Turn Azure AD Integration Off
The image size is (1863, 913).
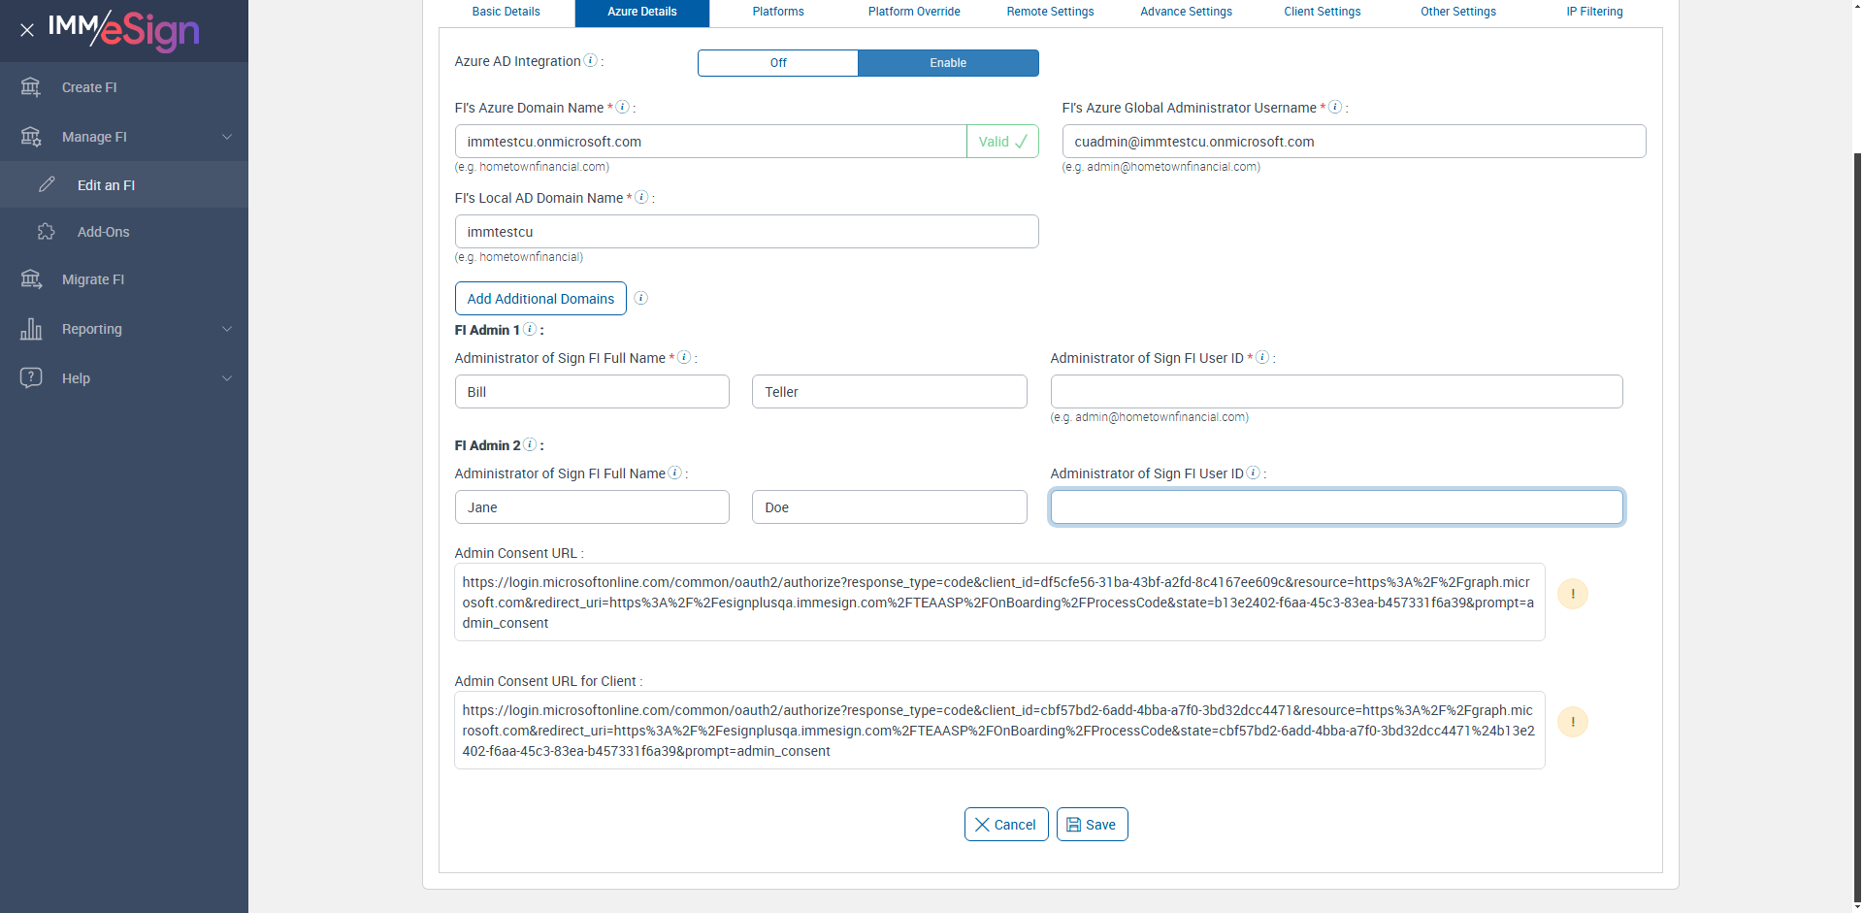[x=778, y=63]
